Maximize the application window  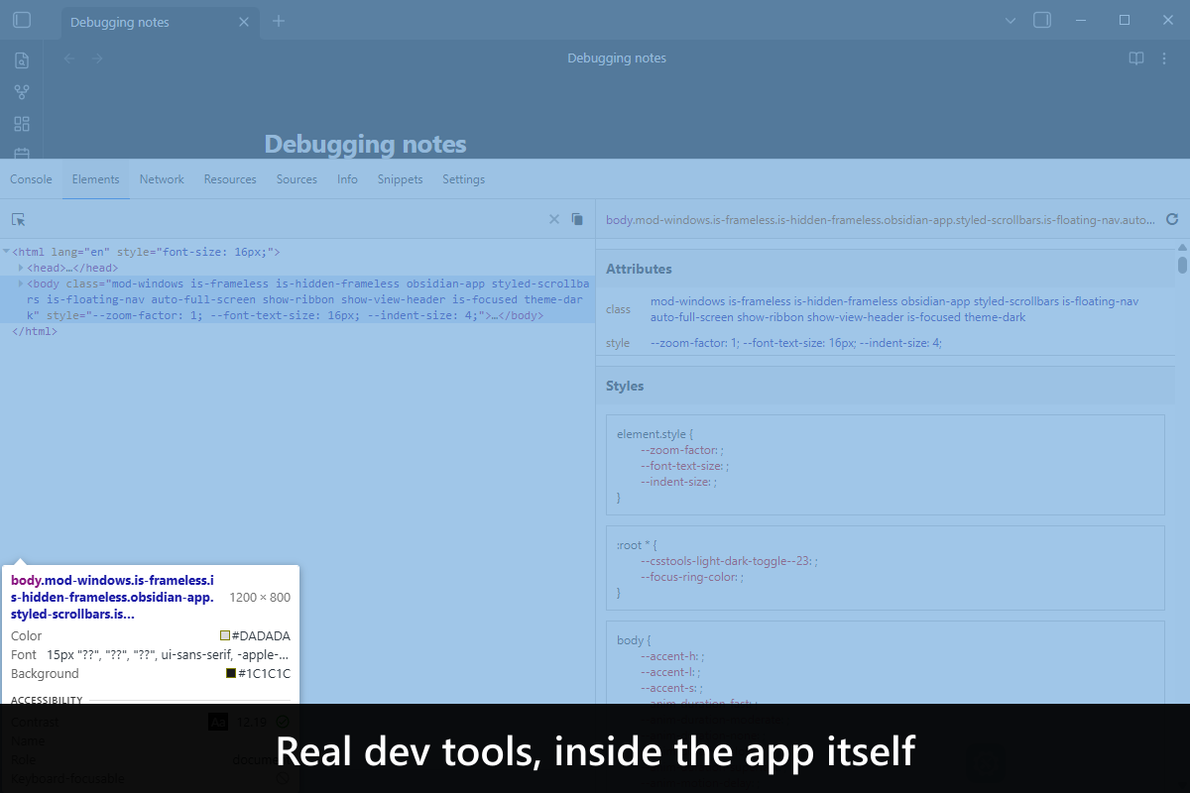pyautogui.click(x=1125, y=20)
